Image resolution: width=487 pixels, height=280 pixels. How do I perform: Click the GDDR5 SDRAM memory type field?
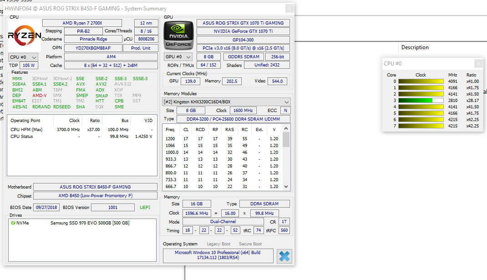(x=243, y=57)
